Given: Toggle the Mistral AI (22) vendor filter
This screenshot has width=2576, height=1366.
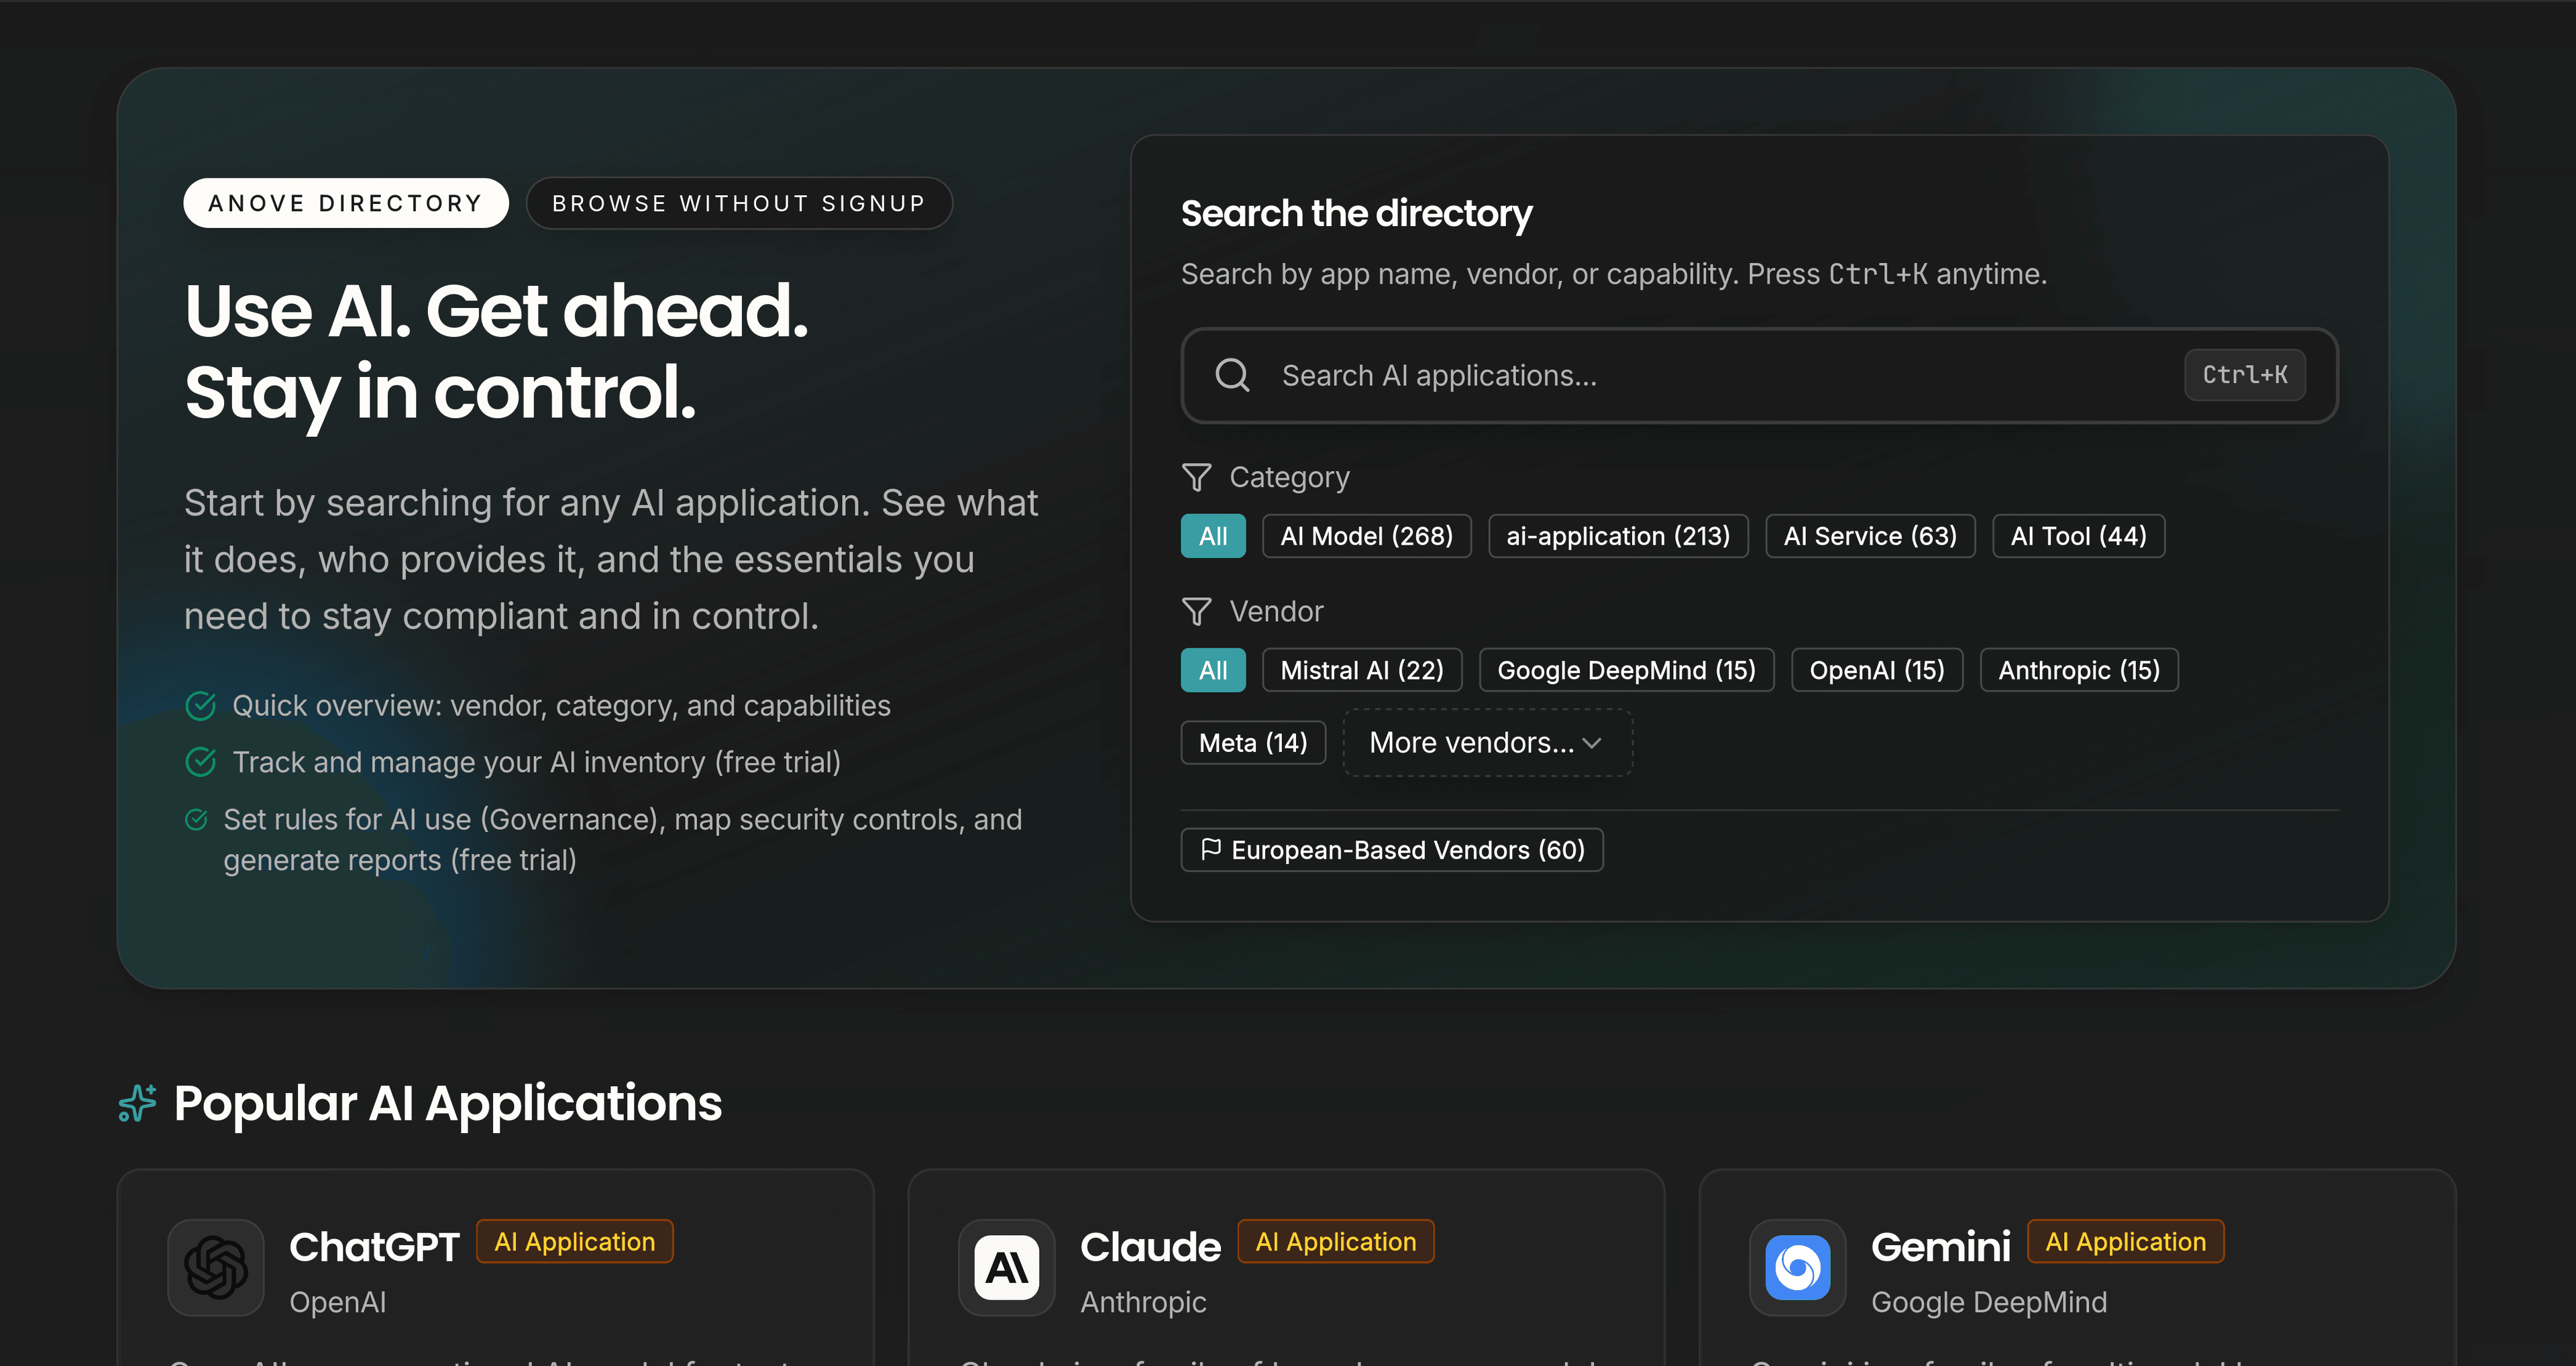Looking at the screenshot, I should 1361,670.
